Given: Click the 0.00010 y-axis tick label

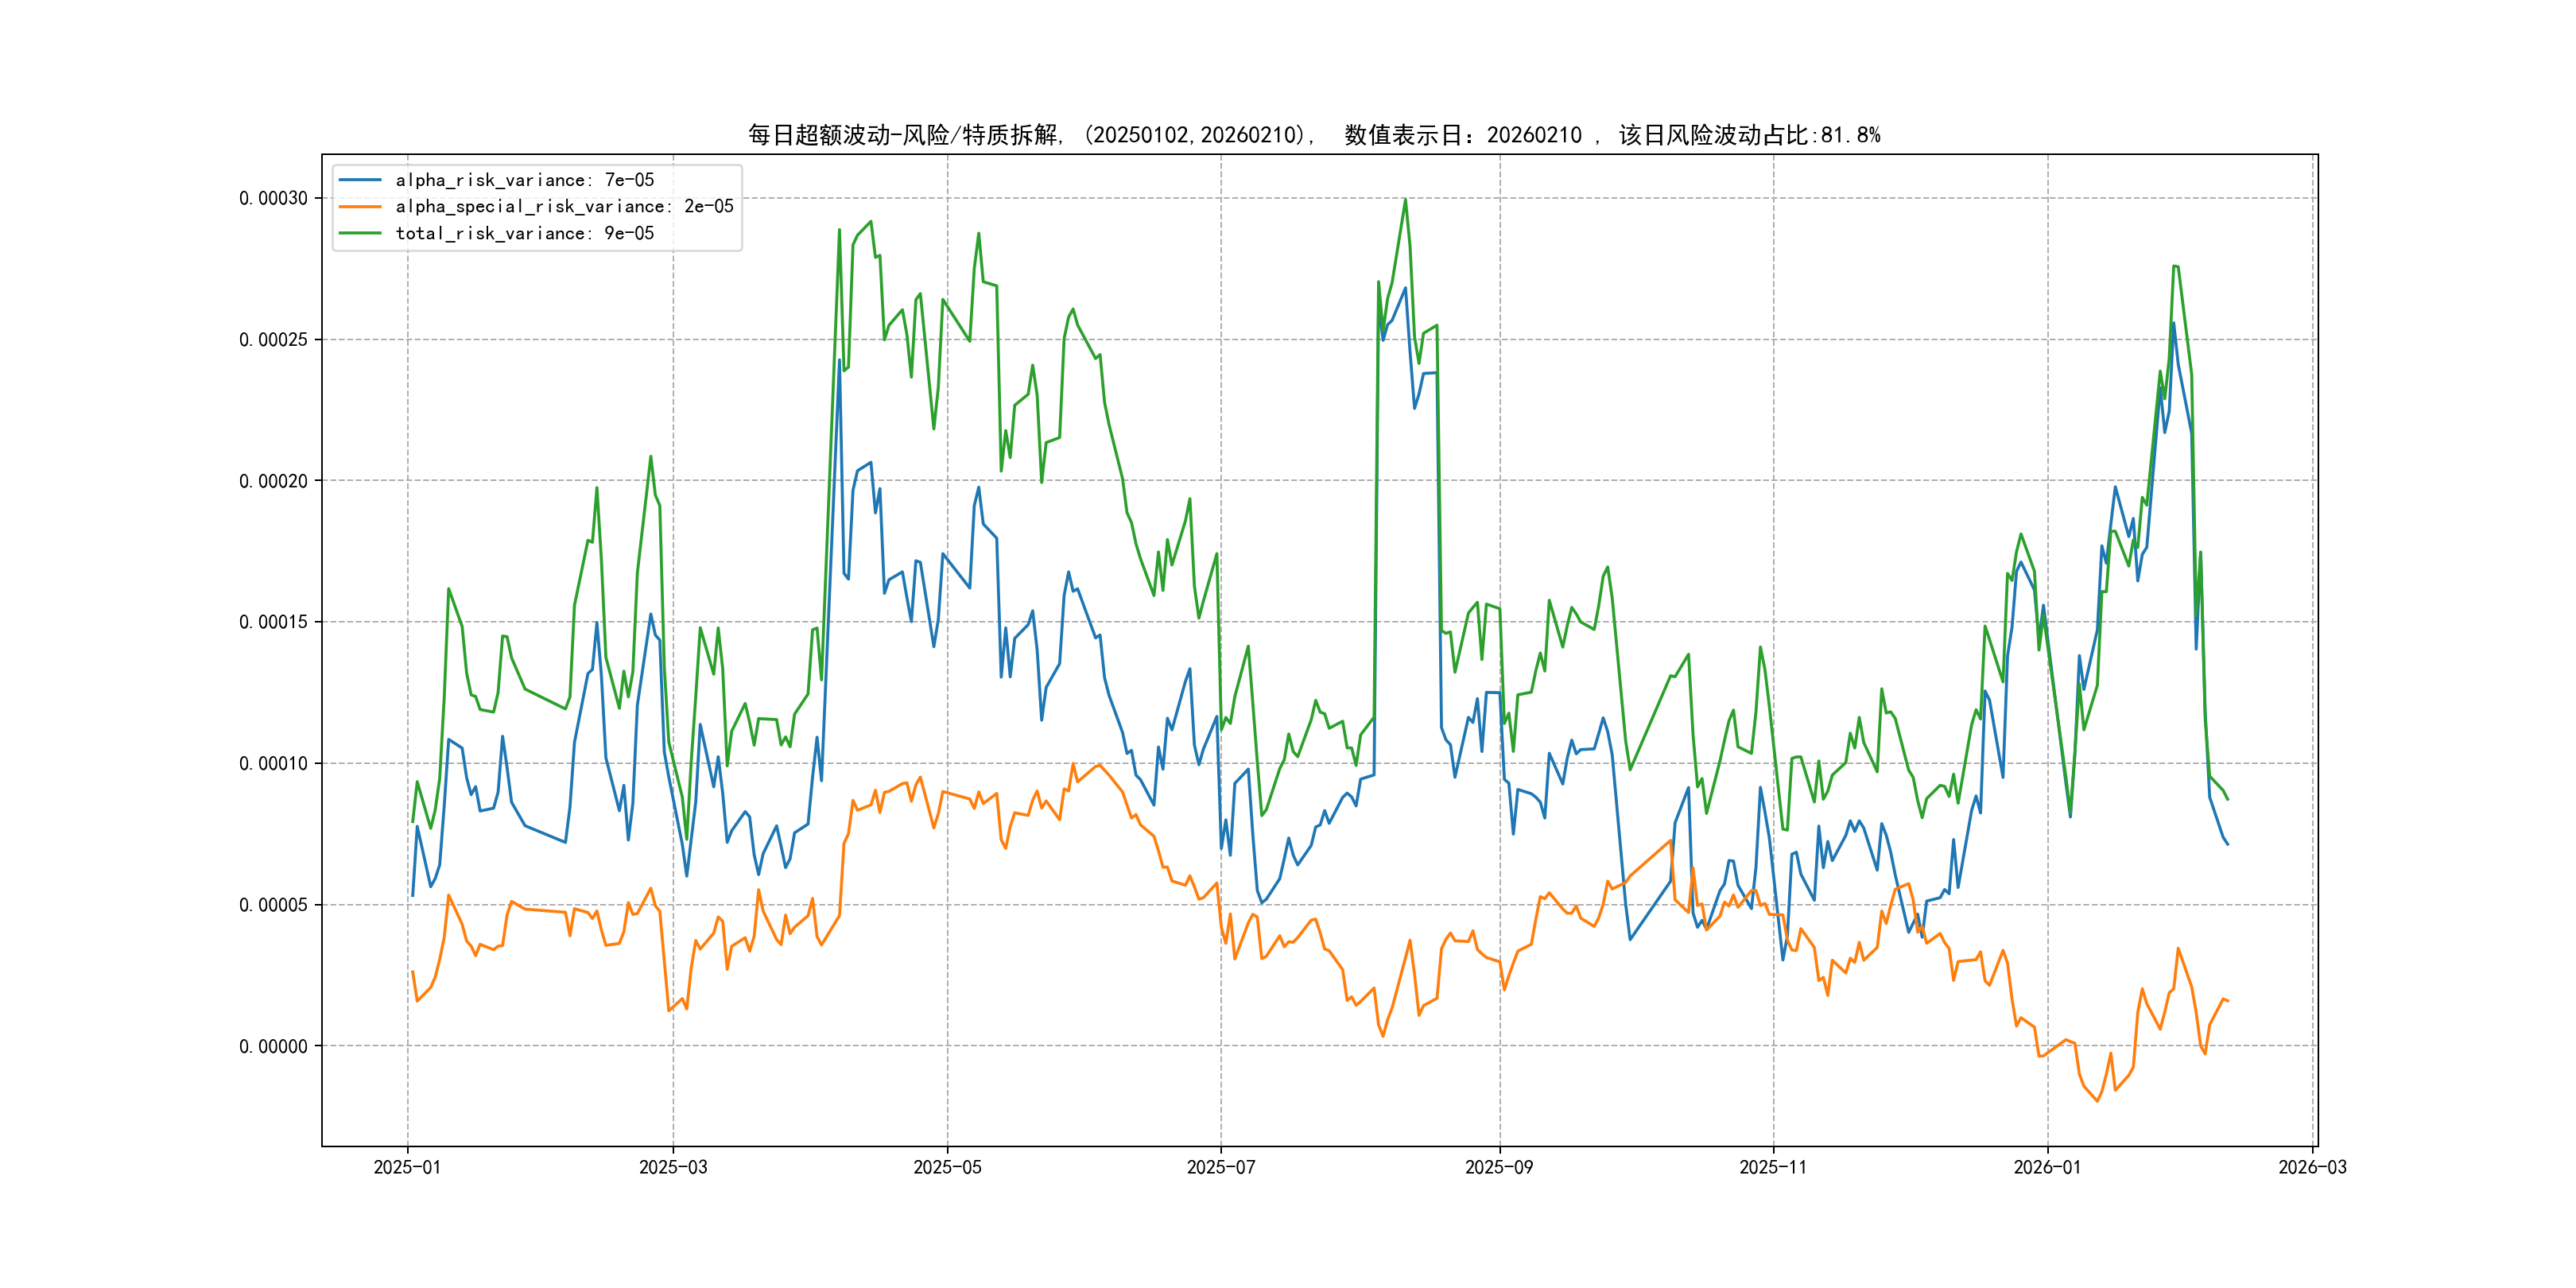Looking at the screenshot, I should [x=273, y=764].
